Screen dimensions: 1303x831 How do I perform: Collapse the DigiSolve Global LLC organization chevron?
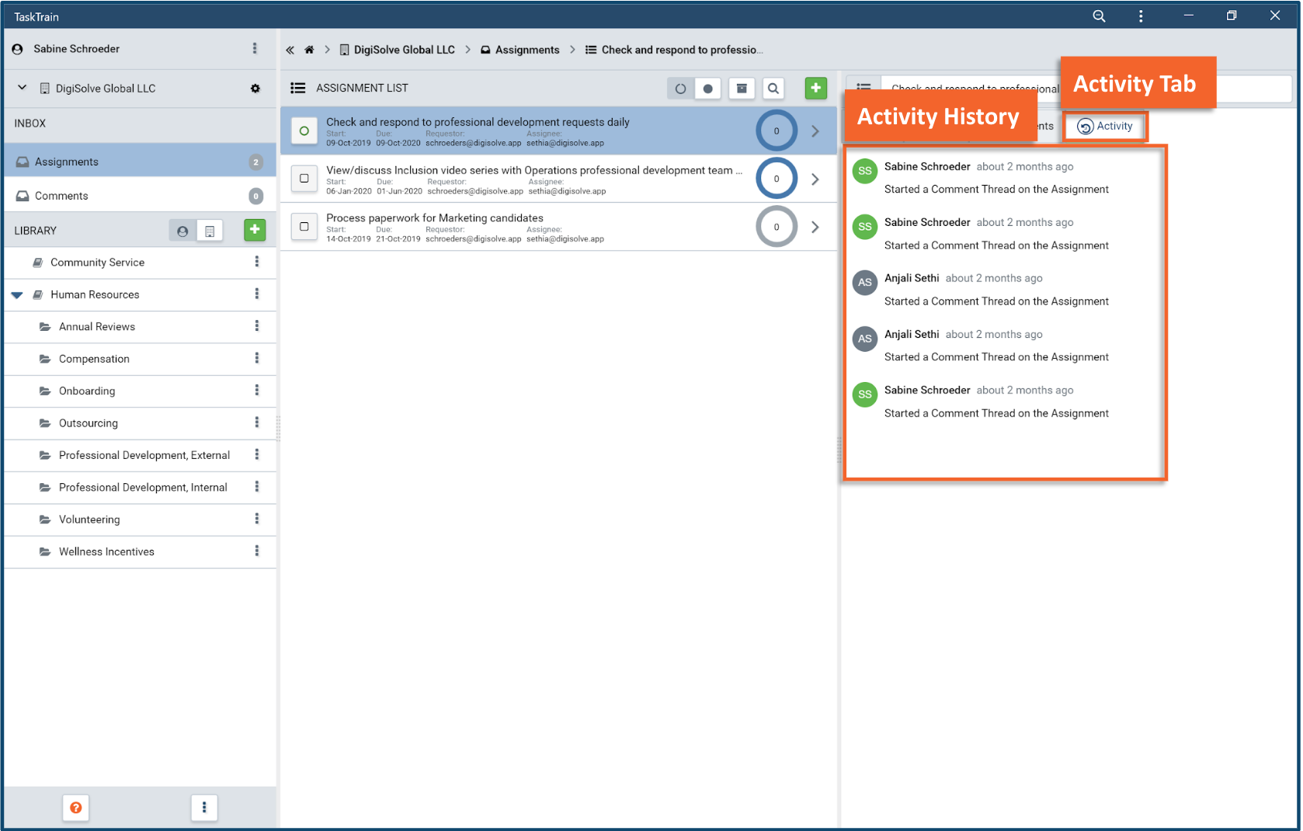[23, 88]
